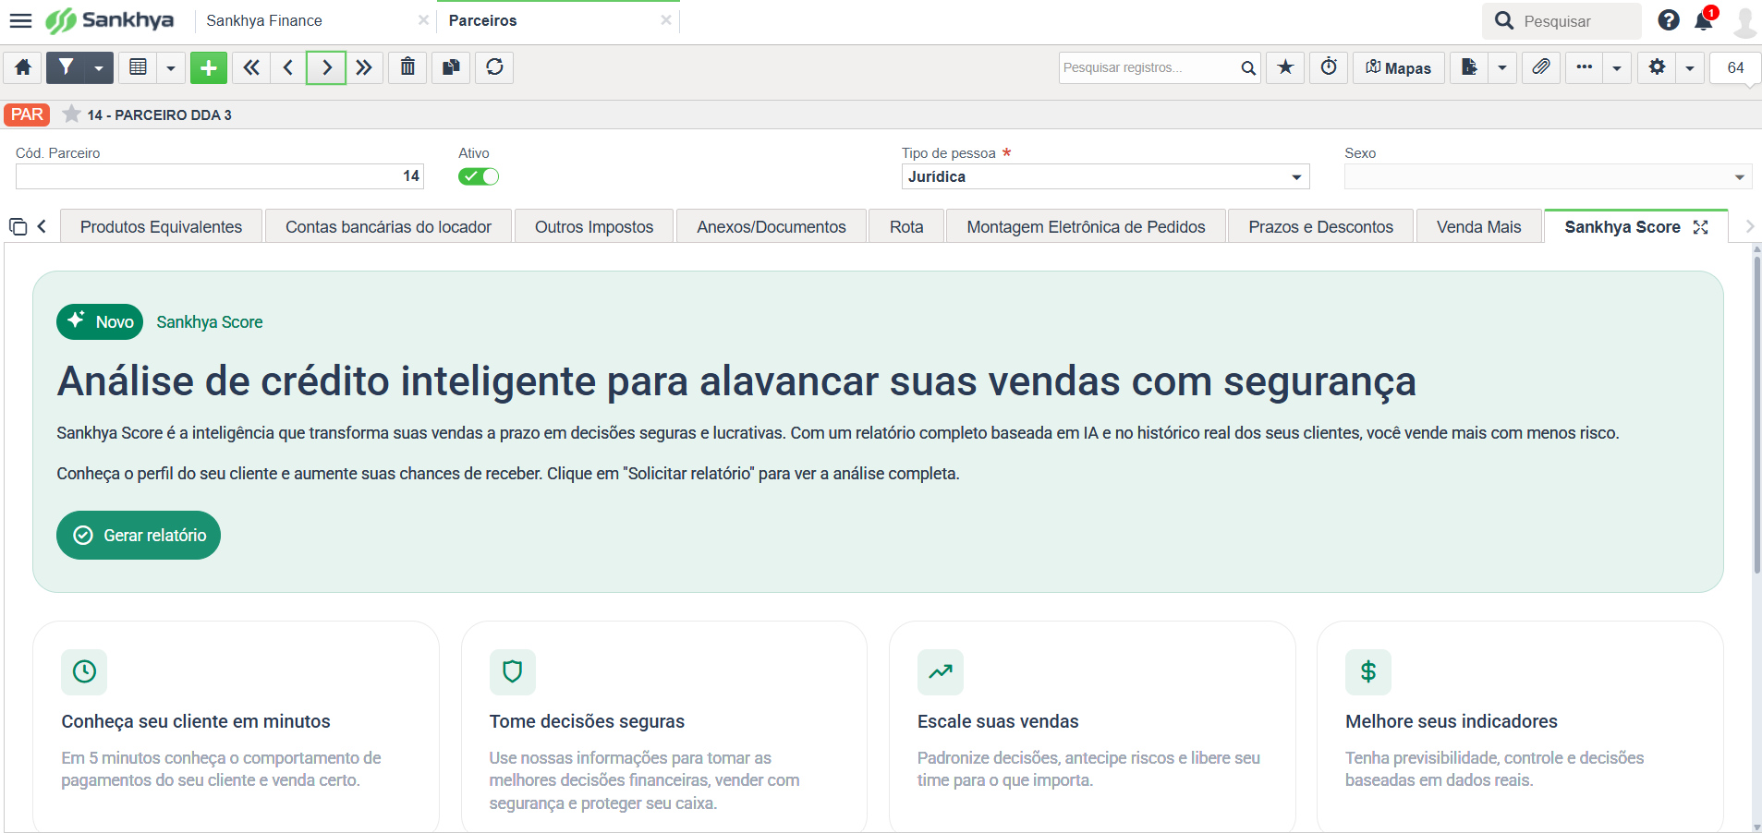The image size is (1762, 833).
Task: Open Montagem Eletrônica de Pedidos tab
Action: [x=1086, y=226]
